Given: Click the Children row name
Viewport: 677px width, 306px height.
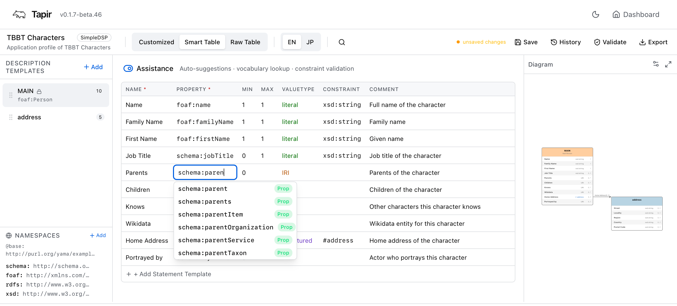Looking at the screenshot, I should point(137,190).
